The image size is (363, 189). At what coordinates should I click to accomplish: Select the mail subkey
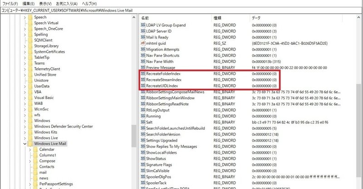pyautogui.click(x=43, y=172)
